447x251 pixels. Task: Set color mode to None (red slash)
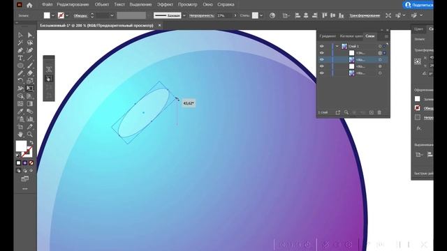tap(31, 162)
